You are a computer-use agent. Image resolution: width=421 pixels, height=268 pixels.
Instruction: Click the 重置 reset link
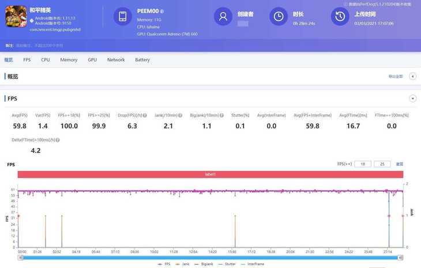click(x=399, y=164)
